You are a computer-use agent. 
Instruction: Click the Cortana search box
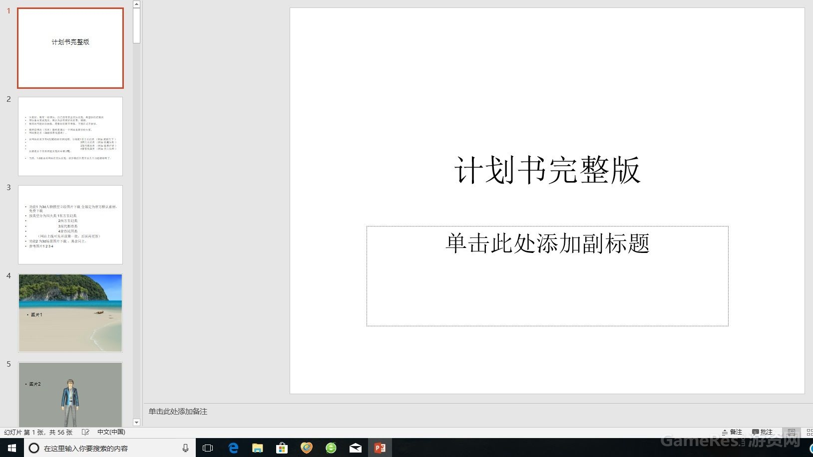110,448
